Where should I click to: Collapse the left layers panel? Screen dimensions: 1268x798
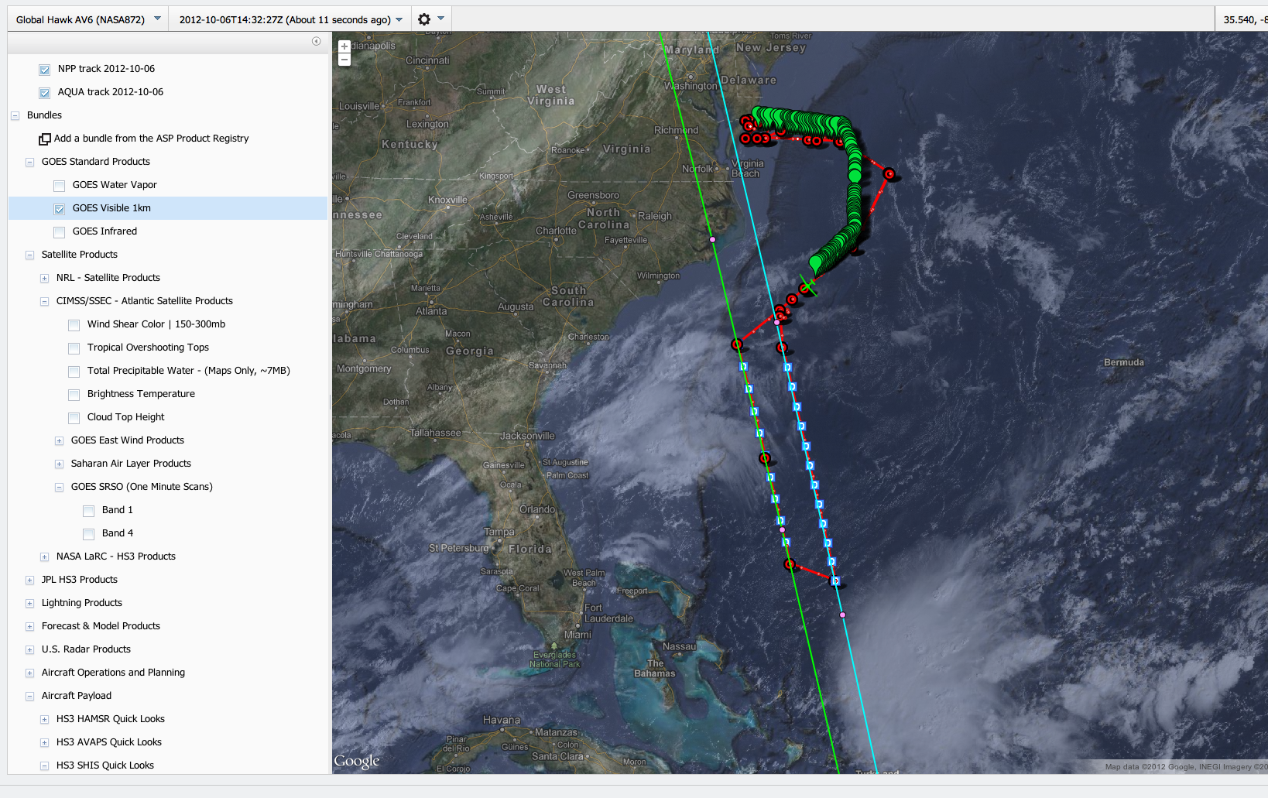click(x=316, y=41)
